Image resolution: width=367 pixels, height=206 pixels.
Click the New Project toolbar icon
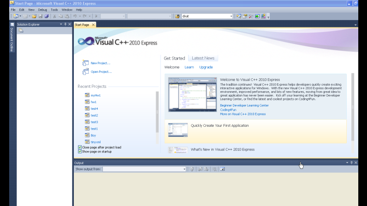point(16,16)
